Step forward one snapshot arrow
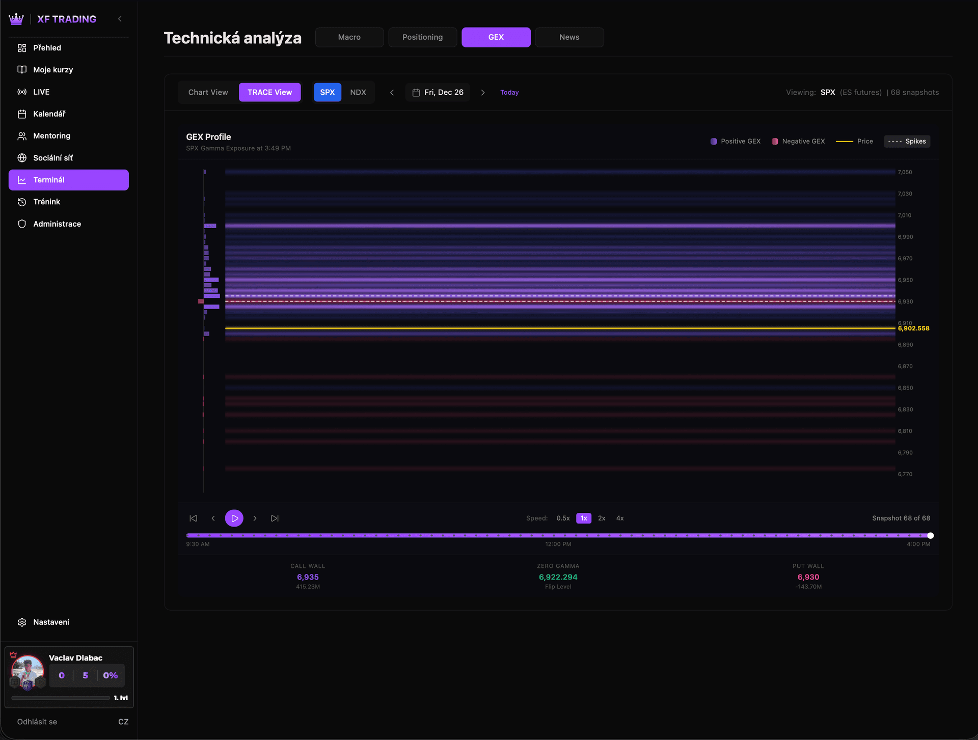This screenshot has width=978, height=740. (255, 518)
